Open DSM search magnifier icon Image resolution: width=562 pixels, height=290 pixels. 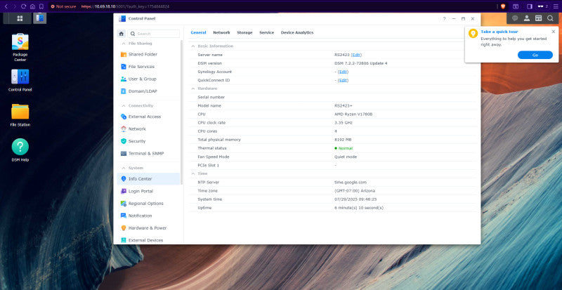[x=550, y=18]
